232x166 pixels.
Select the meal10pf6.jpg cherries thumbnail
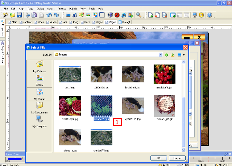[x=164, y=74]
